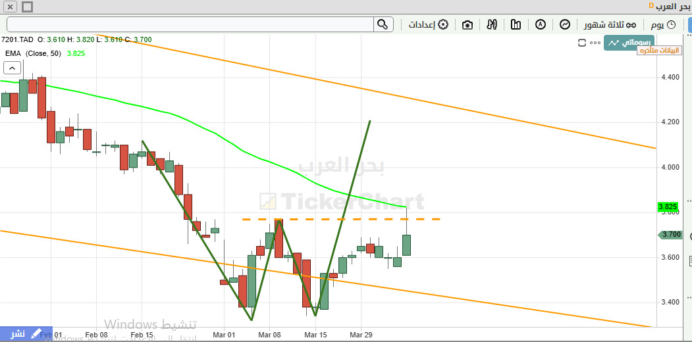The image size is (692, 342).
Task: Open the line chart style icon
Action: pos(565,24)
